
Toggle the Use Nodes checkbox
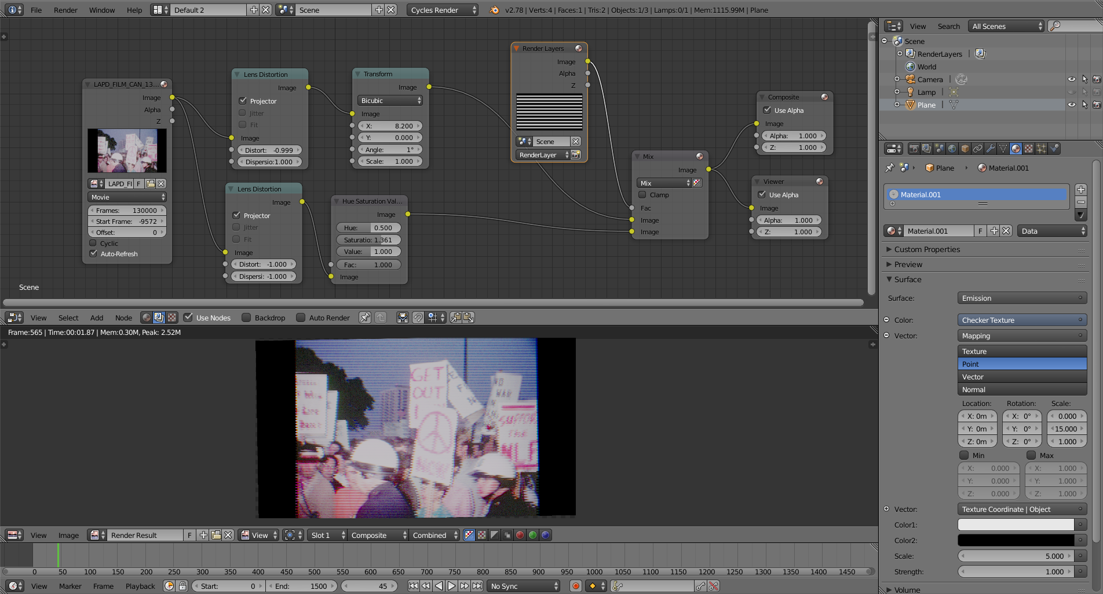point(188,318)
